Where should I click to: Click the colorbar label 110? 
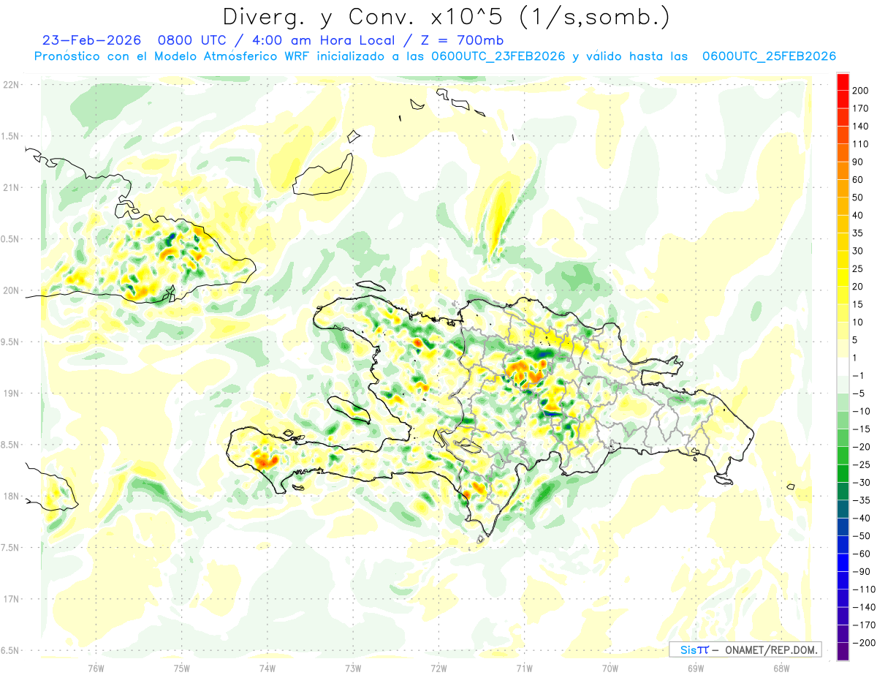[861, 144]
